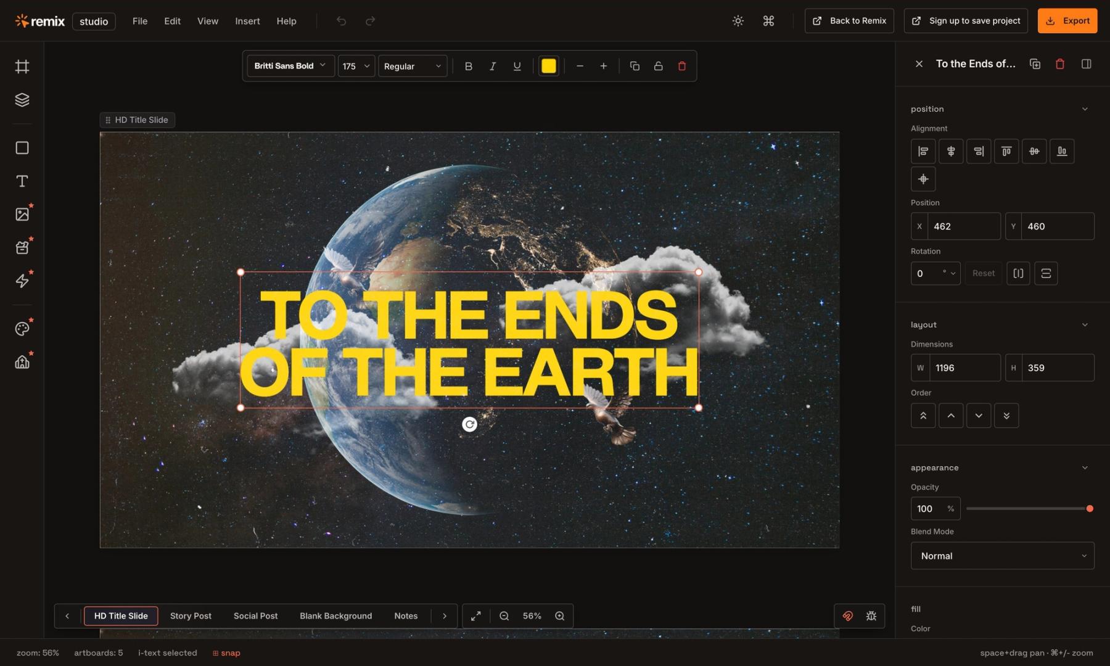Increase font size with plus button

(x=604, y=66)
